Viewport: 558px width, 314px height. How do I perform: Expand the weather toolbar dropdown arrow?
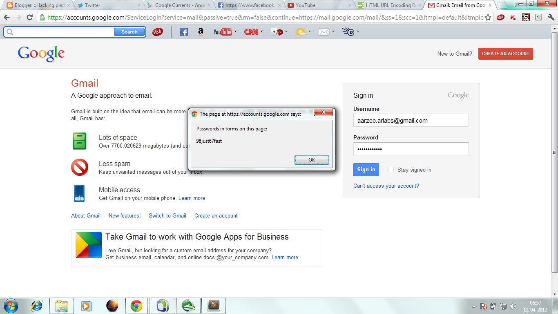tap(310, 31)
